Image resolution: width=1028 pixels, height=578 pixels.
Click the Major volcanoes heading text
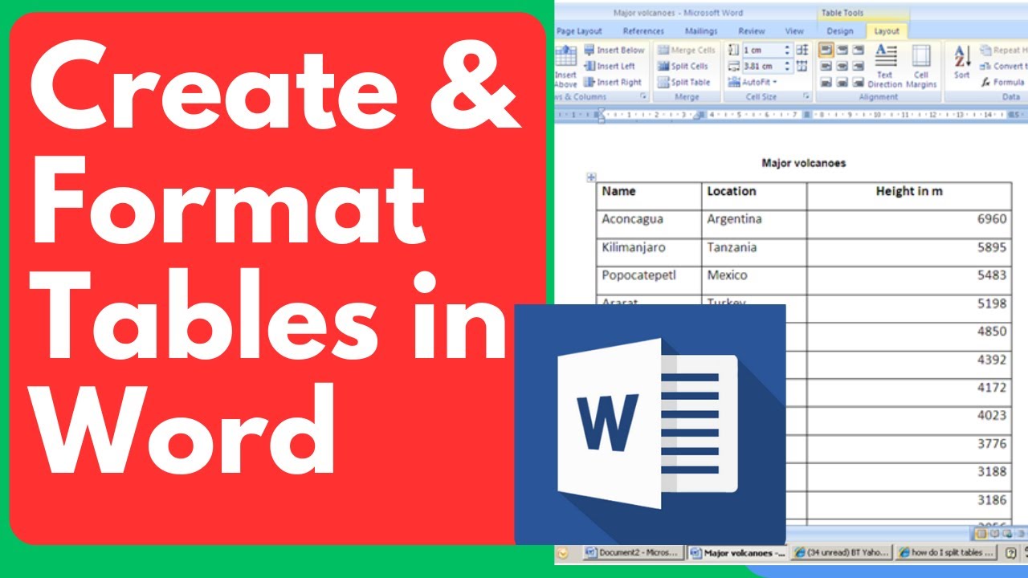803,163
